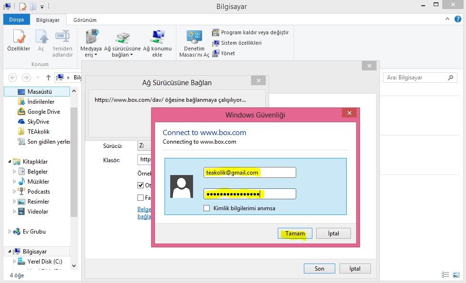The width and height of the screenshot is (466, 283).
Task: Open İndirilenler in the navigation pane
Action: 36,102
